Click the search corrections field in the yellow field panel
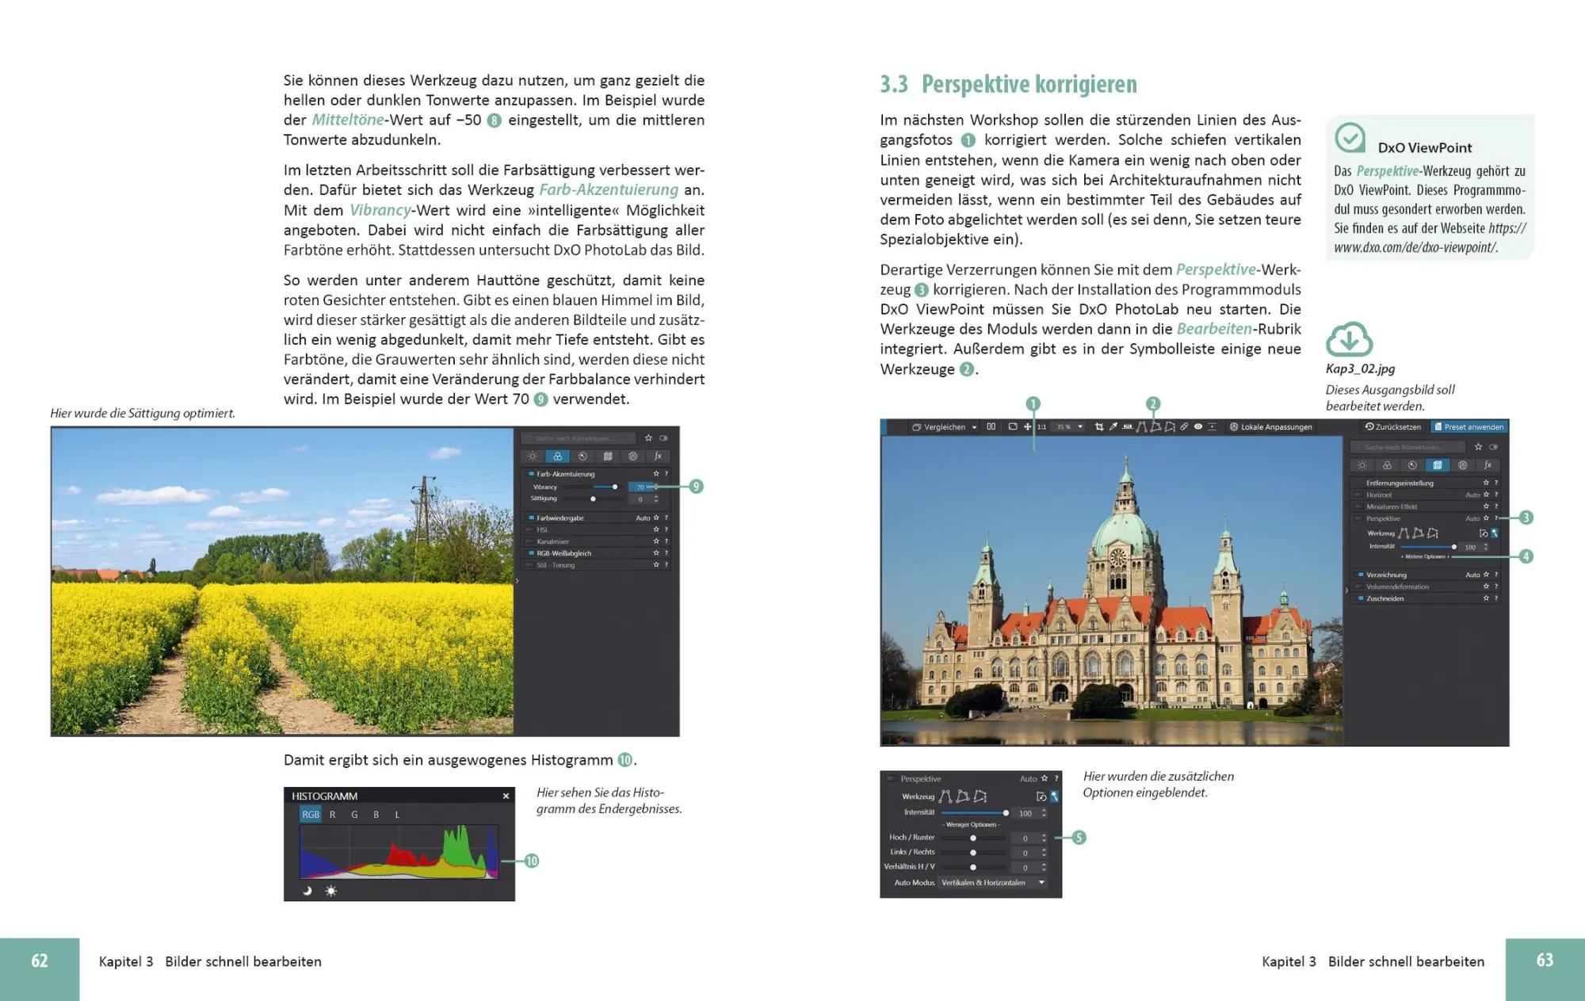Viewport: 1585px width, 1001px height. [579, 438]
